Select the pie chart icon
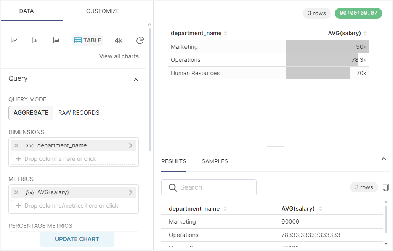This screenshot has height=251, width=393. (140, 40)
